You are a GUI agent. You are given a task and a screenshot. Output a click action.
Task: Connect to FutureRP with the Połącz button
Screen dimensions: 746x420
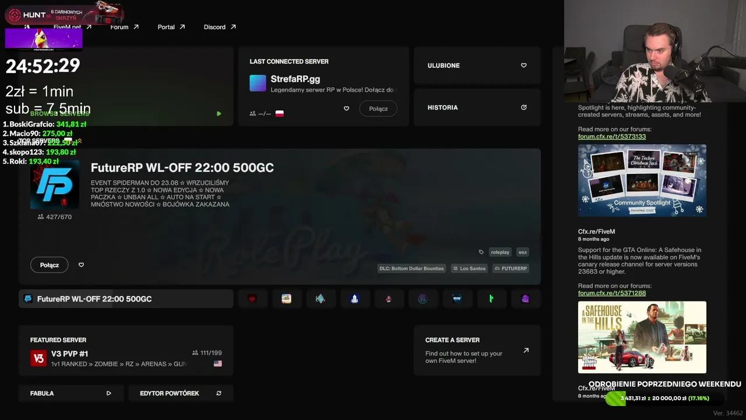[50, 265]
